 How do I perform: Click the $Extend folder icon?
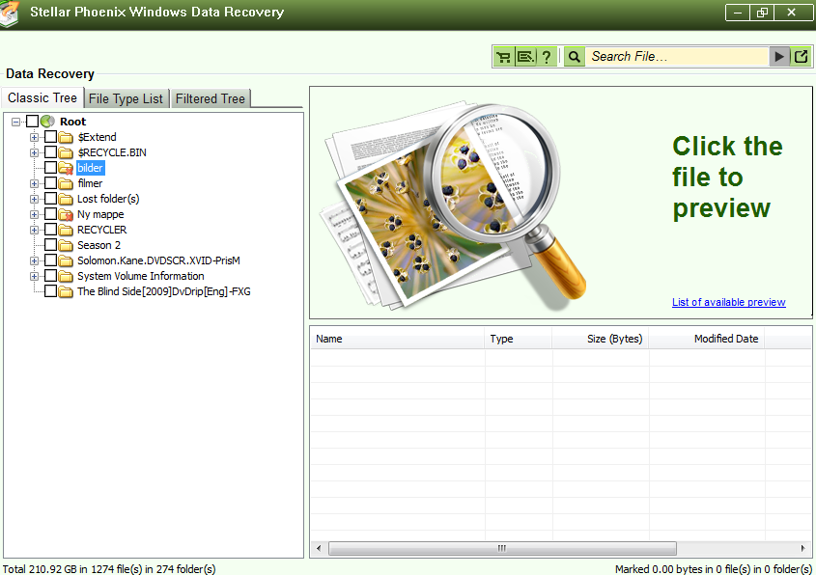[66, 137]
